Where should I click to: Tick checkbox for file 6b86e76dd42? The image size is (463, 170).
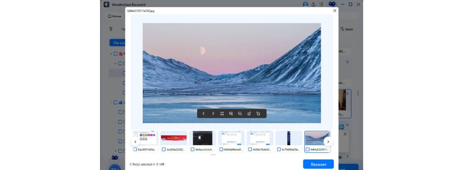(250, 149)
